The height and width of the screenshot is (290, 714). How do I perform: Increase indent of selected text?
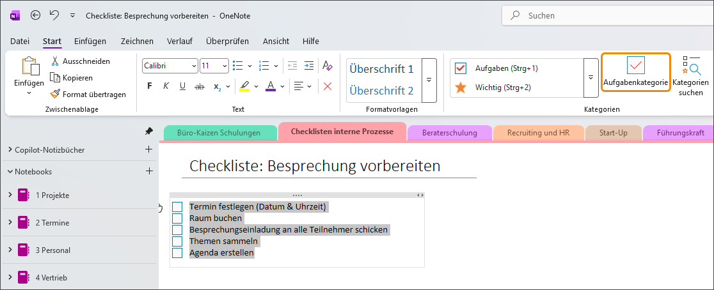tap(309, 65)
